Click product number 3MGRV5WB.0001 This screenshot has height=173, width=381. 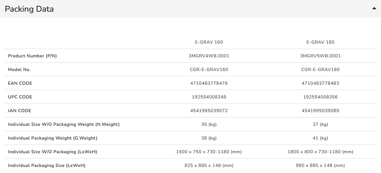(320, 56)
